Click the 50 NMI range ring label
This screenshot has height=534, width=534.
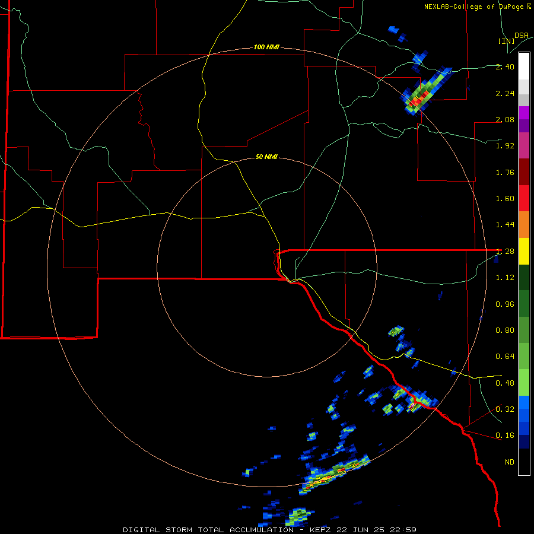[x=266, y=157]
